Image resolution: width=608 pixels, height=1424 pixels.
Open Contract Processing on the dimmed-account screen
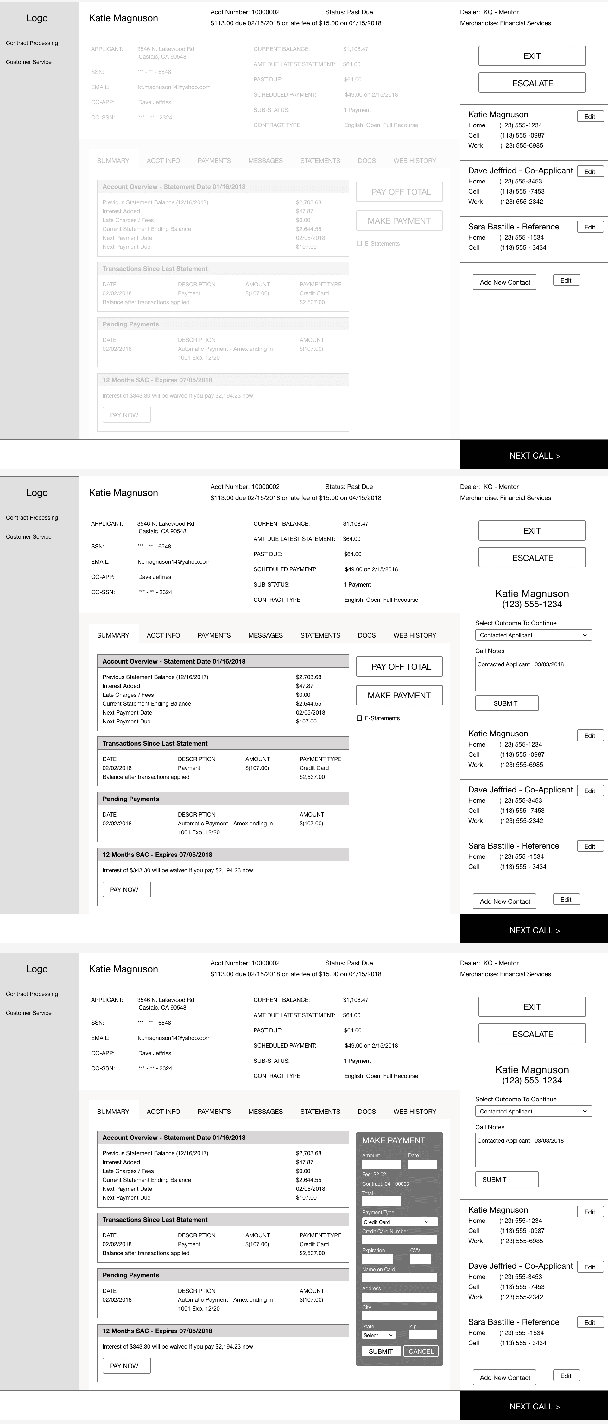pos(40,42)
